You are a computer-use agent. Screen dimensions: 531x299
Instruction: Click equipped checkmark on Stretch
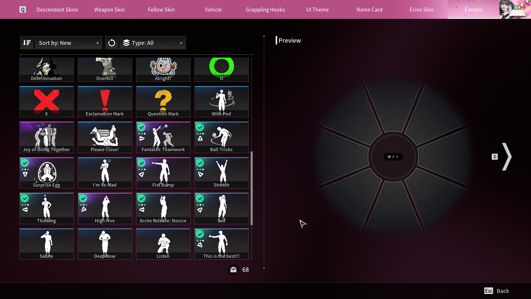pyautogui.click(x=200, y=163)
